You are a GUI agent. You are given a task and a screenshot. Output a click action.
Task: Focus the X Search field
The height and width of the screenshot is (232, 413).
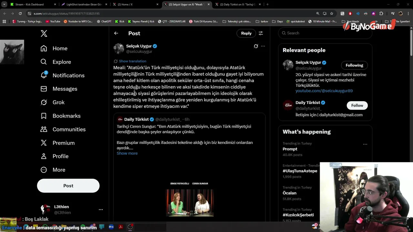325,33
